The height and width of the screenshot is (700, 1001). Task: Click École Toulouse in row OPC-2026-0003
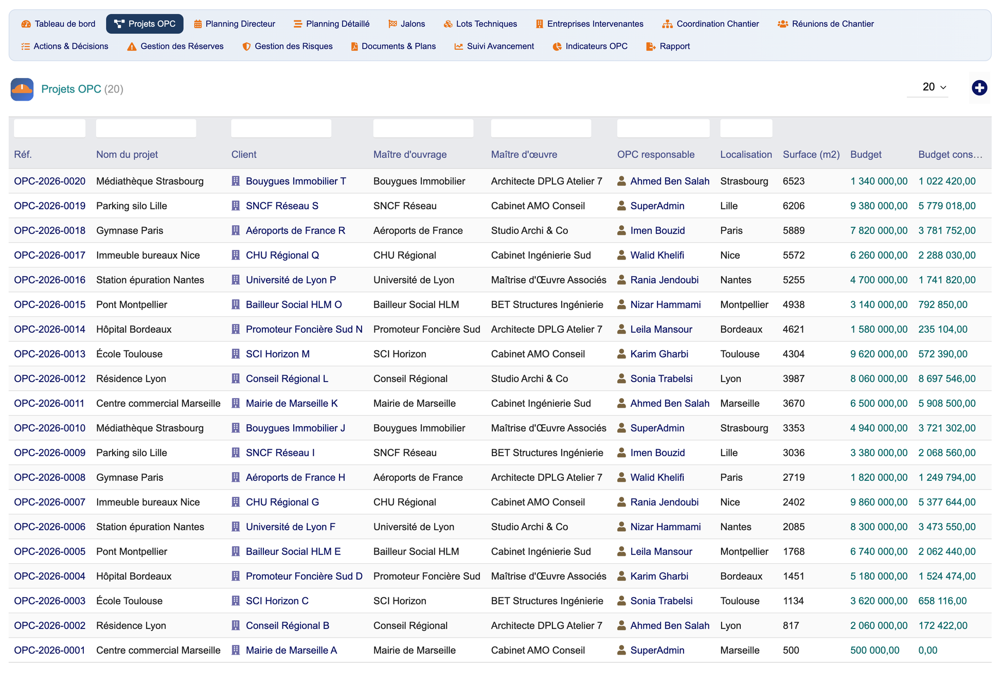pos(129,601)
